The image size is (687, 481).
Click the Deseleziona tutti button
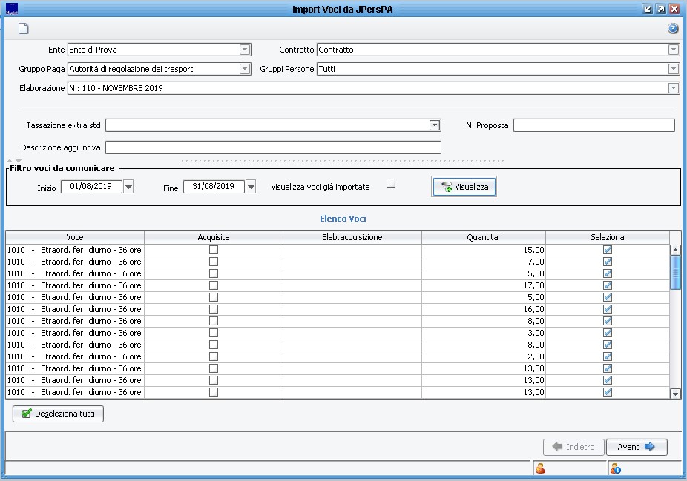[x=59, y=414]
